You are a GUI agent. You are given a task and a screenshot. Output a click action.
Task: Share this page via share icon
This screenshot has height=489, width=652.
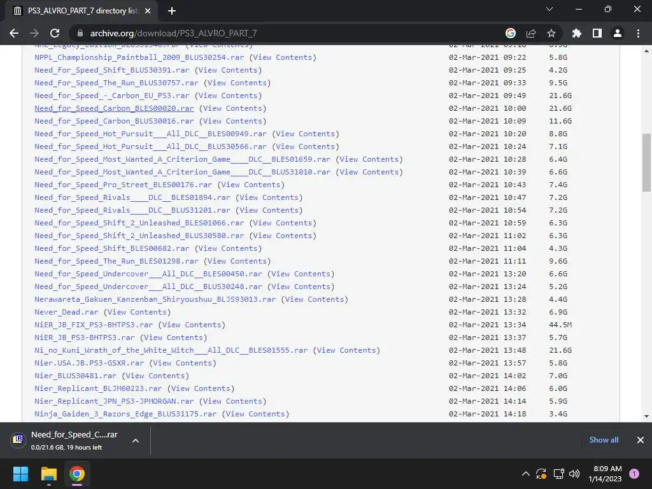pyautogui.click(x=531, y=33)
